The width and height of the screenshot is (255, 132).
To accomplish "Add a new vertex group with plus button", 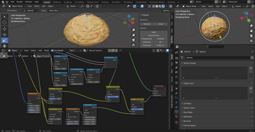I will [251, 68].
